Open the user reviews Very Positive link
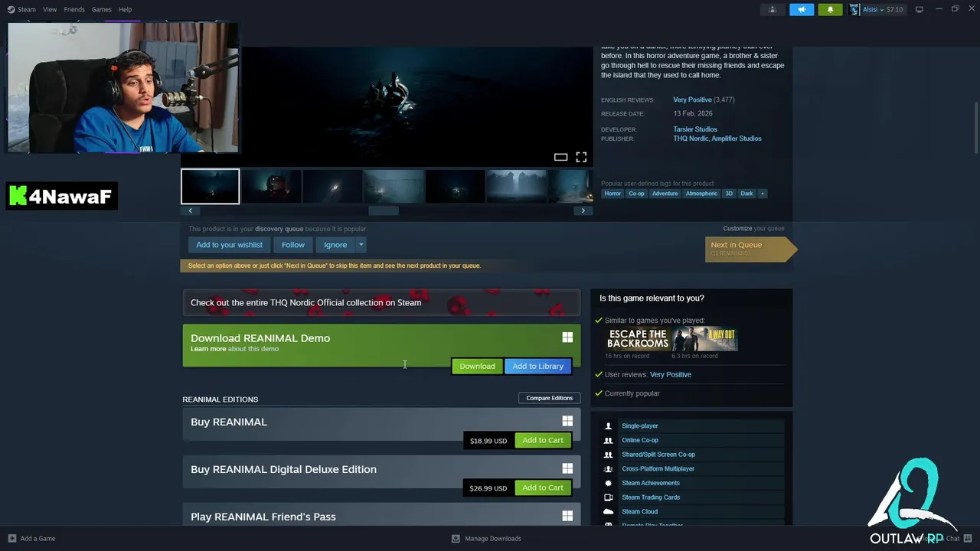This screenshot has height=551, width=980. pos(671,374)
